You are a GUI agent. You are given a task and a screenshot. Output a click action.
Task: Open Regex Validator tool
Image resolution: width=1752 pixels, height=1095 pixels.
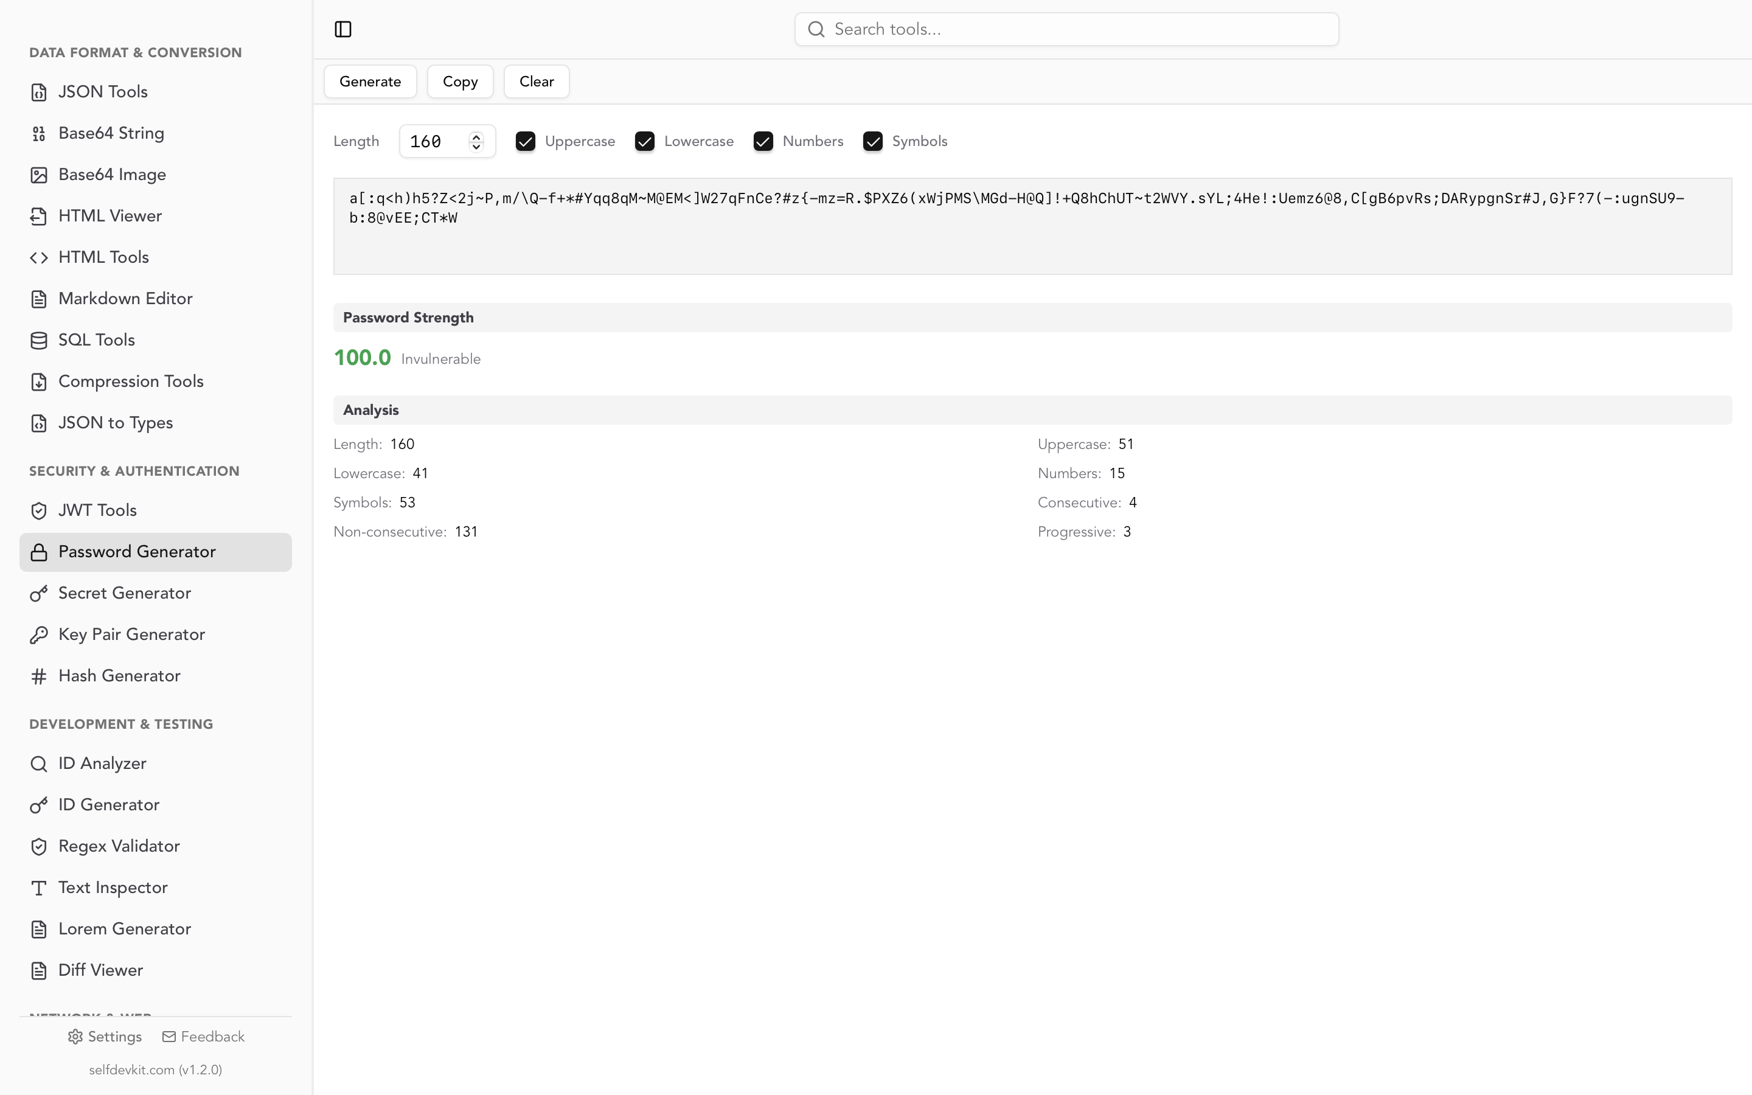pyautogui.click(x=156, y=846)
